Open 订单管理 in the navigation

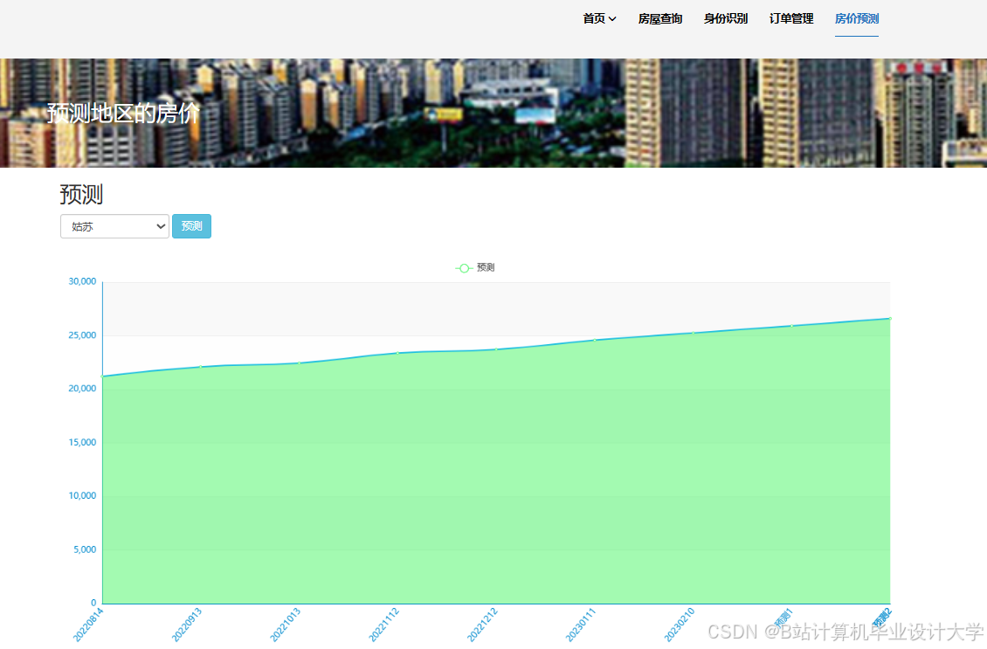click(x=791, y=19)
